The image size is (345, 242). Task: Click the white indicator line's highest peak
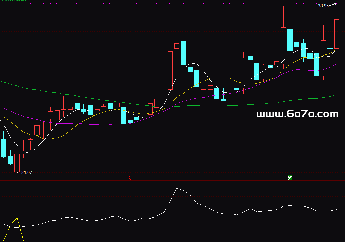coord(177,188)
